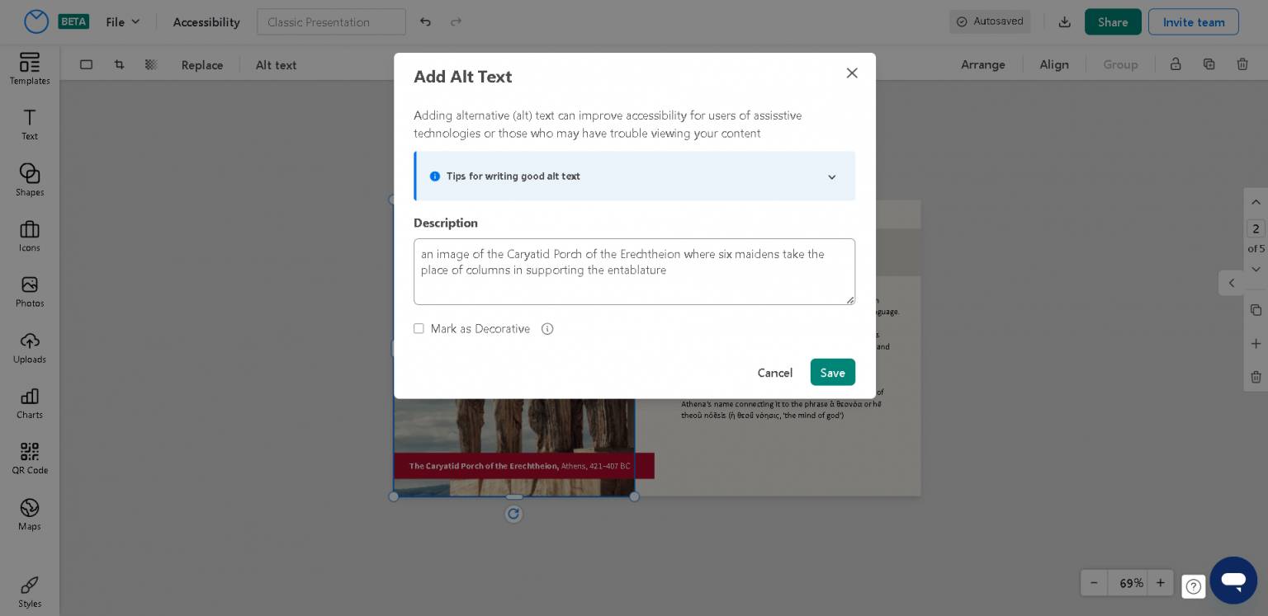Click the Mark as Decorative info icon
Image resolution: width=1268 pixels, height=616 pixels.
[x=547, y=329]
